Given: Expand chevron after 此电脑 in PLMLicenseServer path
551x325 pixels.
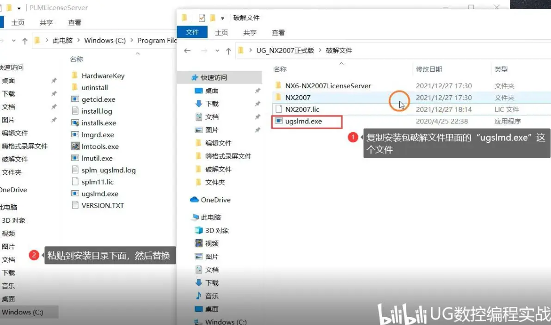Looking at the screenshot, I should [x=78, y=40].
